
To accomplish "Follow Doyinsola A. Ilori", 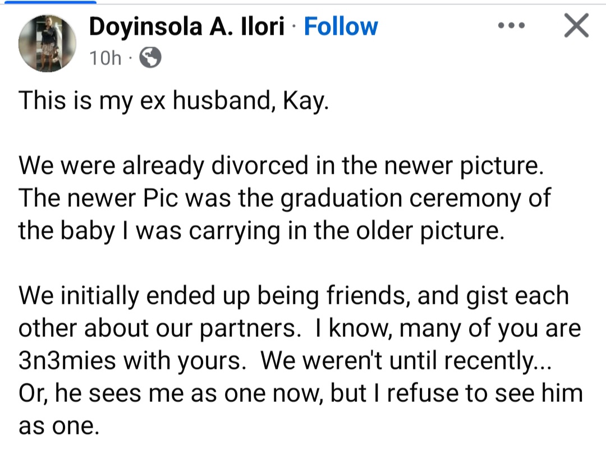I will click(341, 26).
